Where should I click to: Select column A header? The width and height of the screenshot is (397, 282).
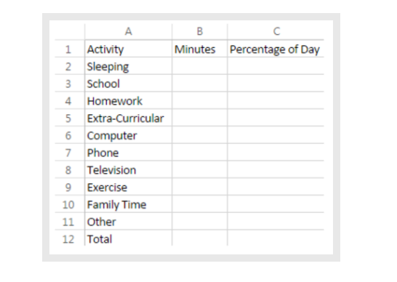tap(129, 32)
